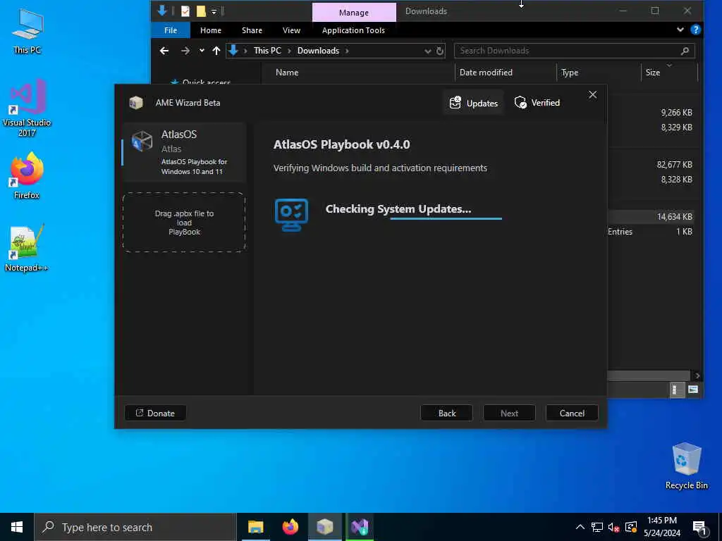Click the AME Wizard title bar logo
Image resolution: width=722 pixels, height=541 pixels.
tap(136, 103)
